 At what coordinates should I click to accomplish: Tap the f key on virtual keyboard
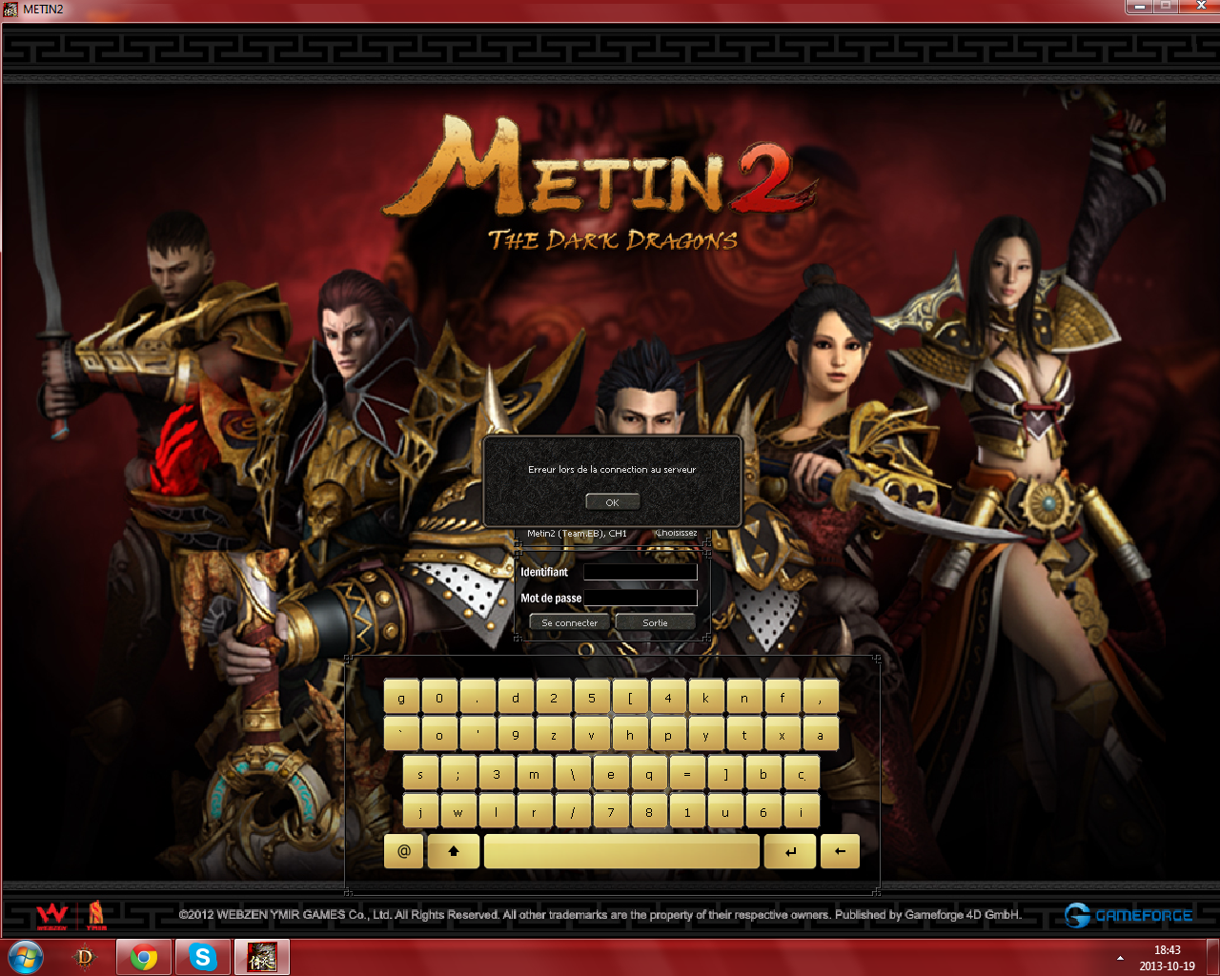point(783,697)
